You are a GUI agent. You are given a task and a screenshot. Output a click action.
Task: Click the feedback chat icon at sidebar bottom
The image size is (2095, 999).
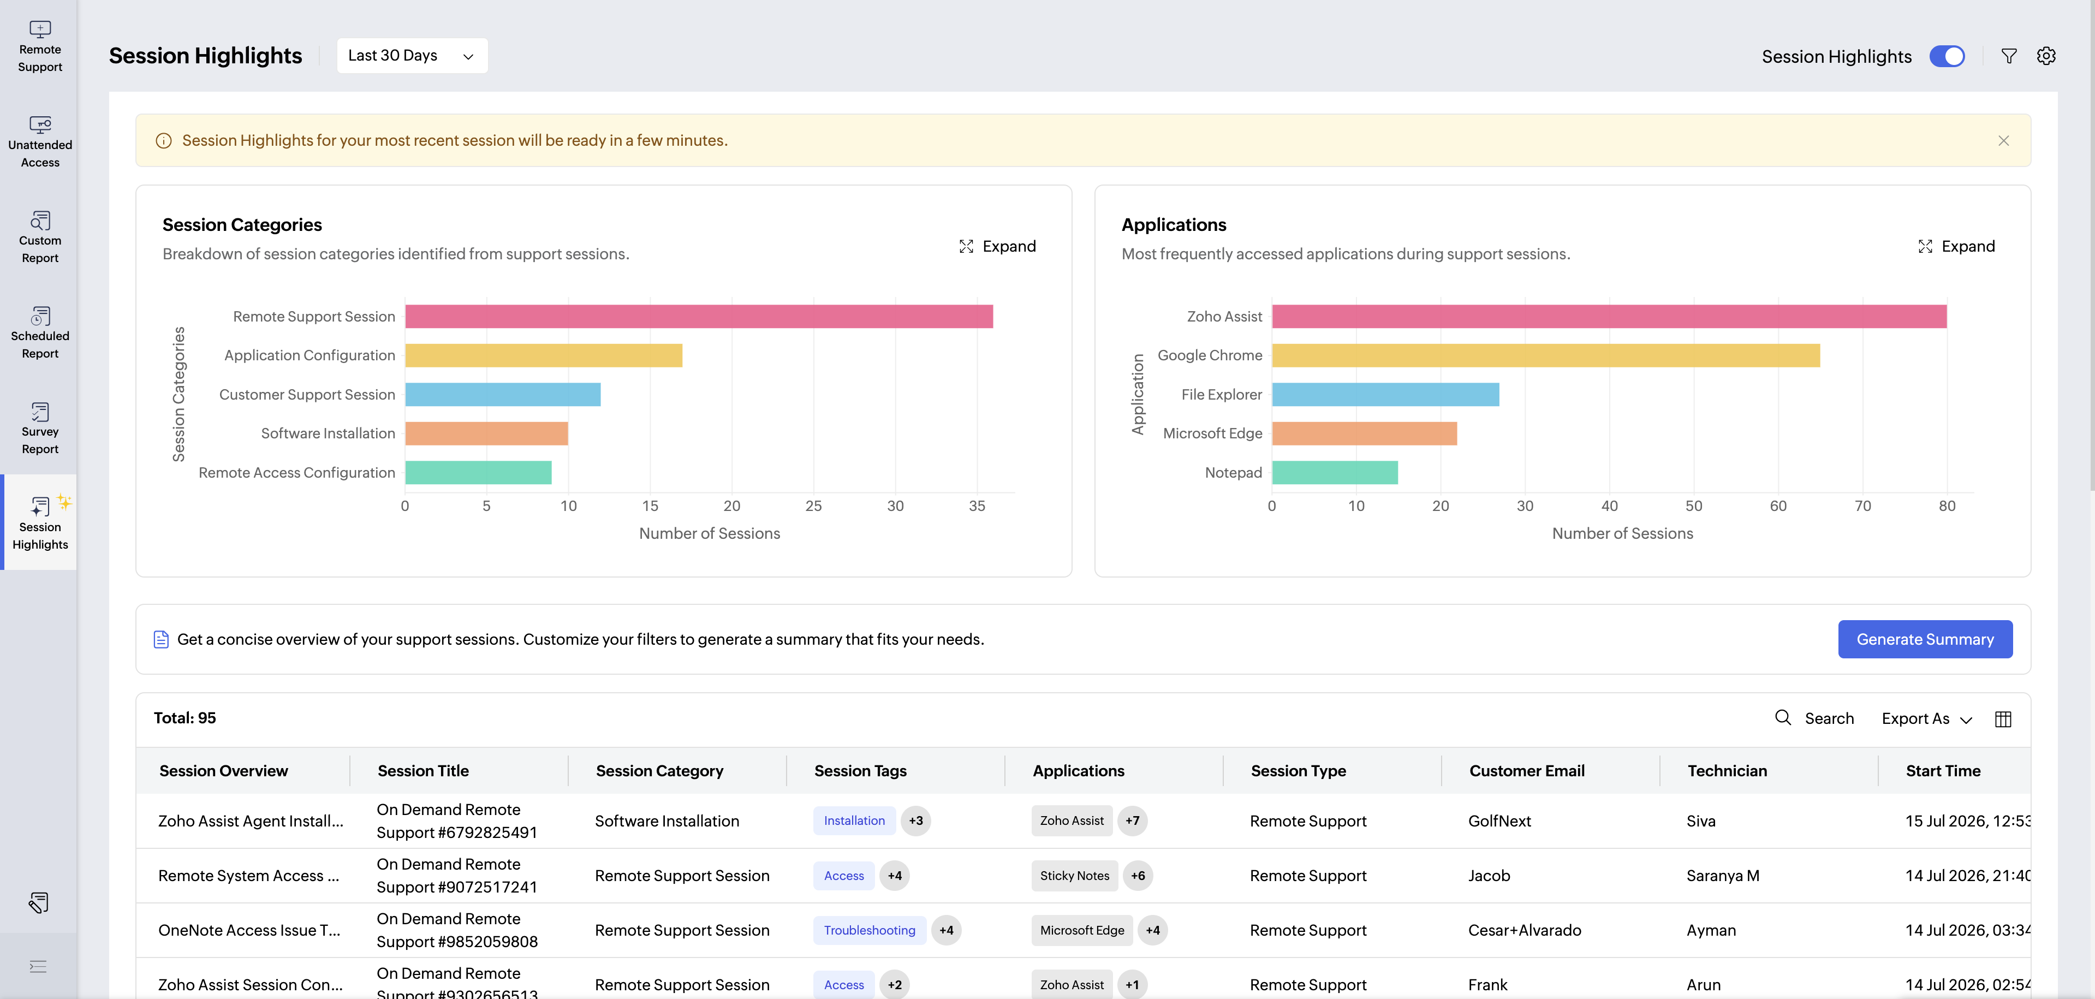coord(38,902)
